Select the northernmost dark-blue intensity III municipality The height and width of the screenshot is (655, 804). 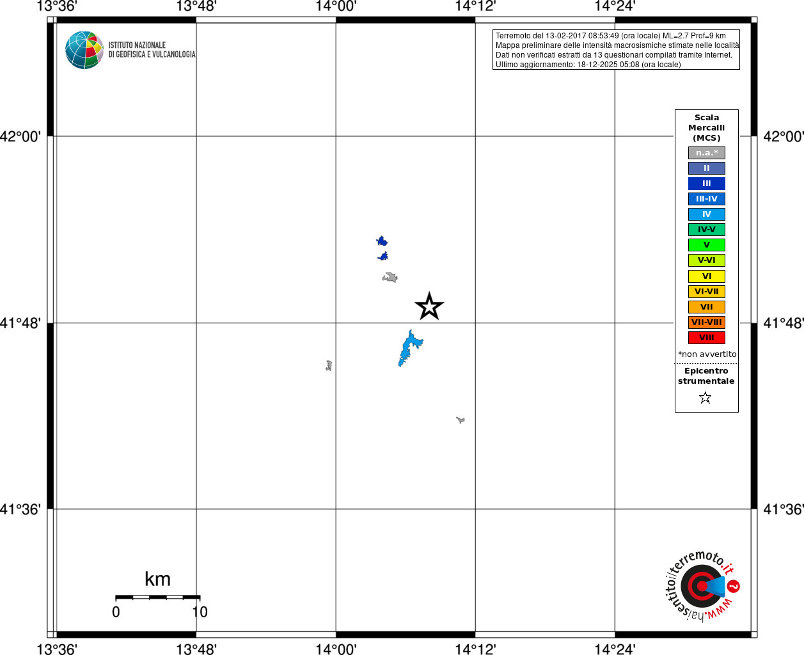point(382,241)
